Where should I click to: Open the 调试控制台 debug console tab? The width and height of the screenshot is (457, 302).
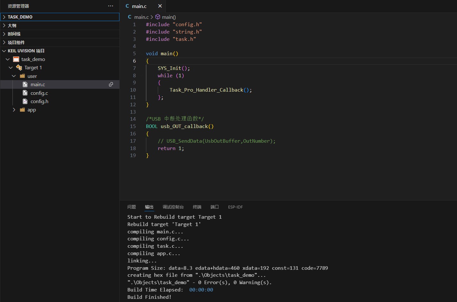[x=173, y=207]
